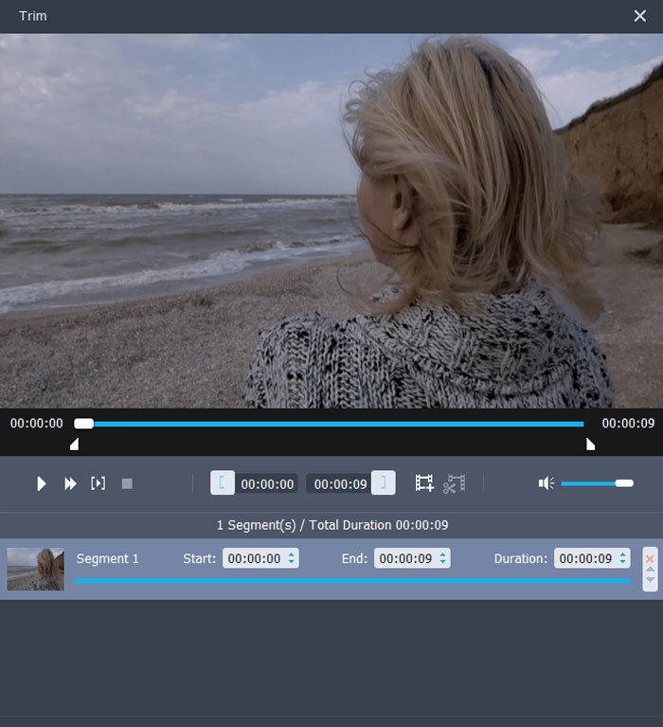Click the total duration summary text

click(332, 525)
